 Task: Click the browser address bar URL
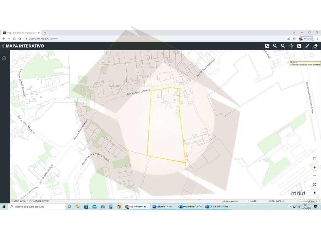click(x=44, y=38)
